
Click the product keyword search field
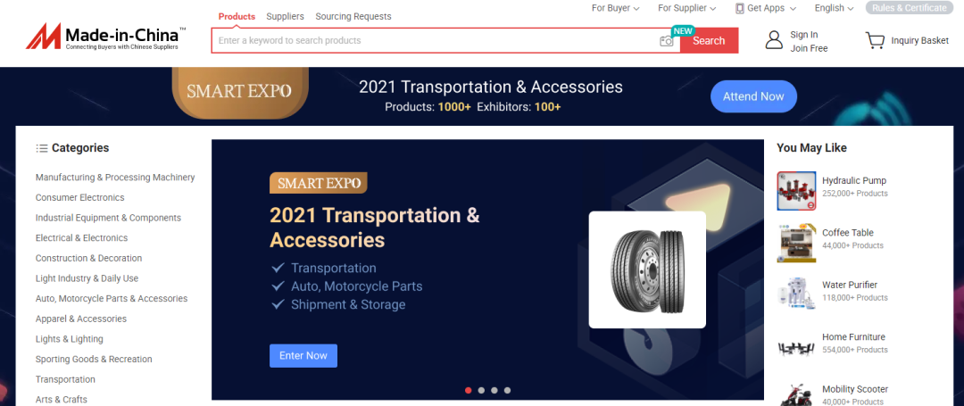coord(436,40)
